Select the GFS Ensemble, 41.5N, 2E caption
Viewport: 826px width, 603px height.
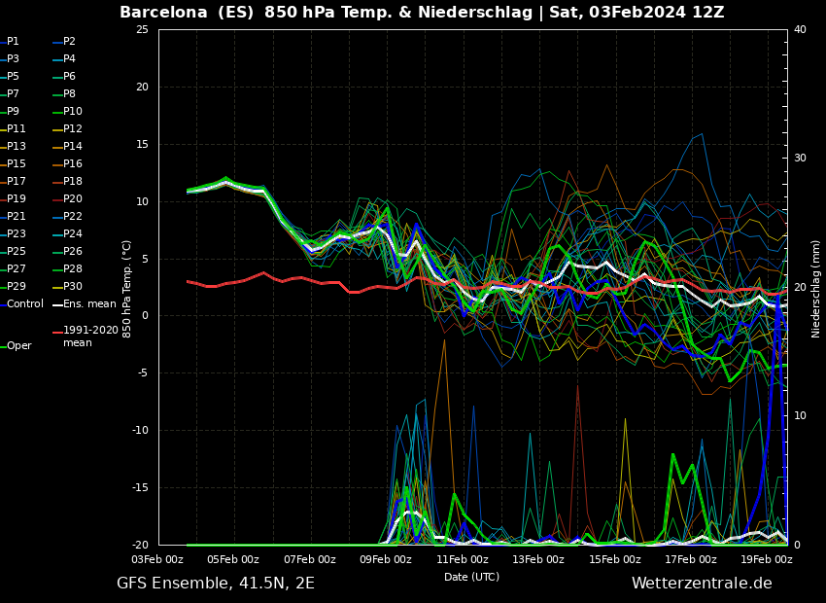(216, 584)
